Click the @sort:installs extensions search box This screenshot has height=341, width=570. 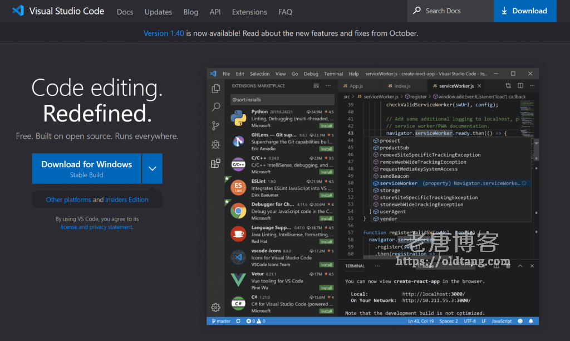(x=282, y=100)
